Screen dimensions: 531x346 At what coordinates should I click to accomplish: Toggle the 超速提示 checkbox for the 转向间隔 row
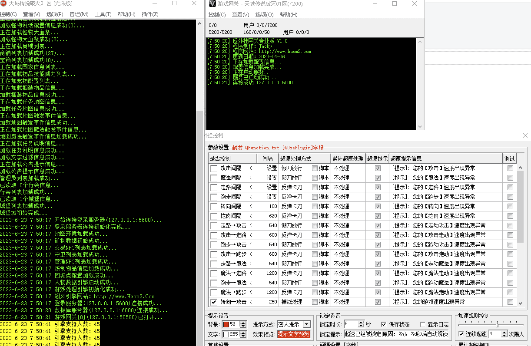click(378, 206)
